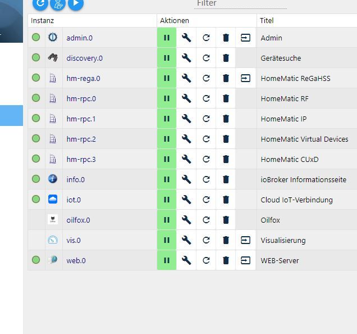Viewport: 357px width, 334px height.
Task: Open the vis.0 web link icon
Action: point(245,240)
